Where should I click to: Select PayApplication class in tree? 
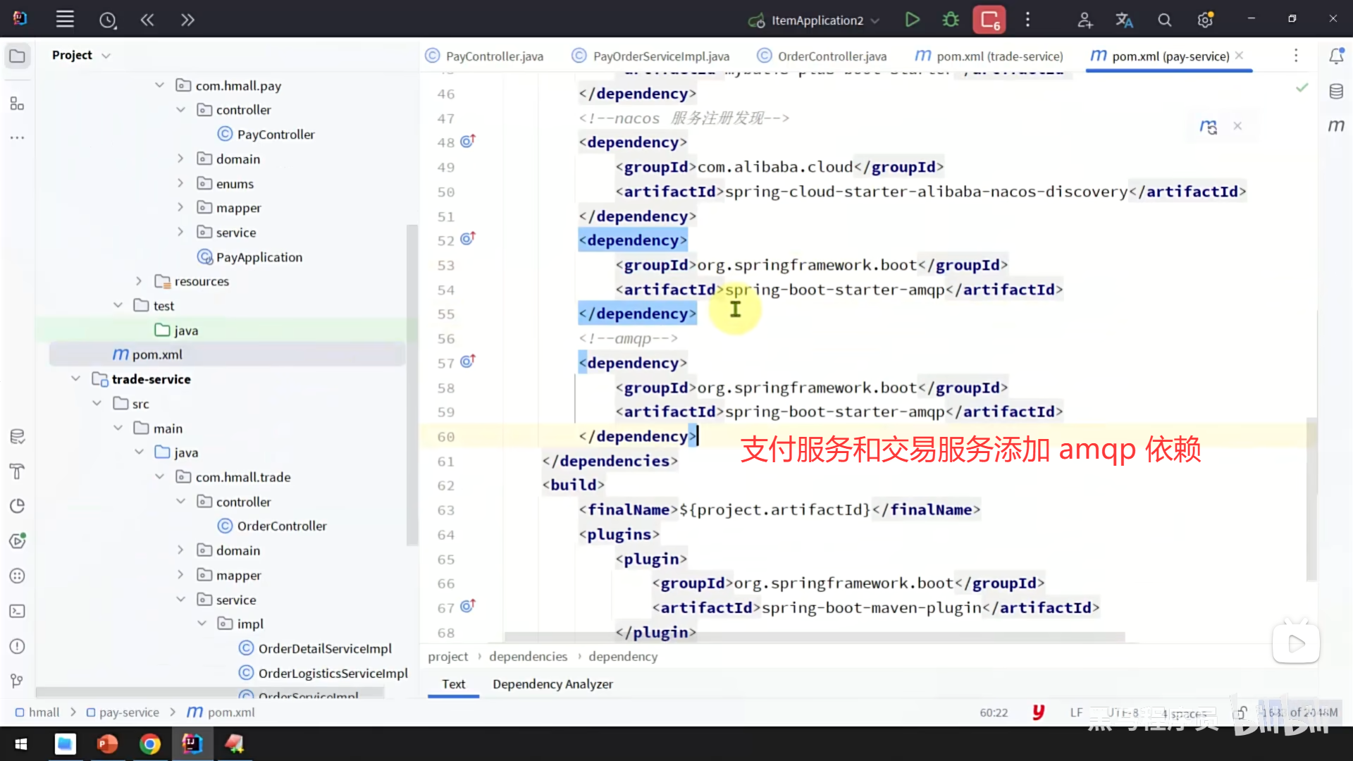coord(259,257)
